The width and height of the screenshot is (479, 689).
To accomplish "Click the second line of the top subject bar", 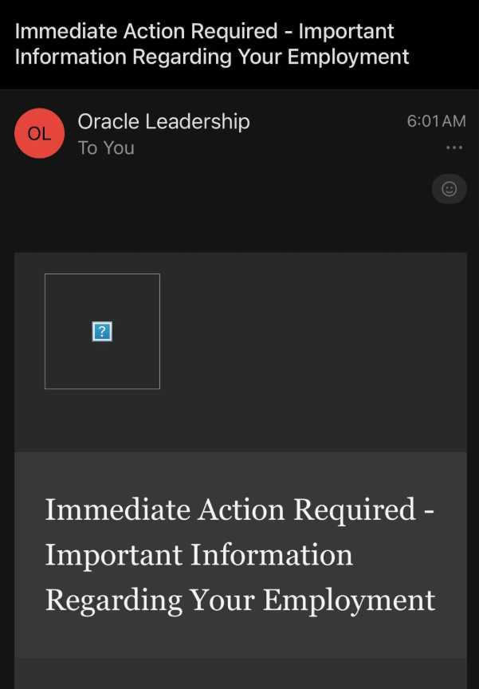I will [211, 57].
